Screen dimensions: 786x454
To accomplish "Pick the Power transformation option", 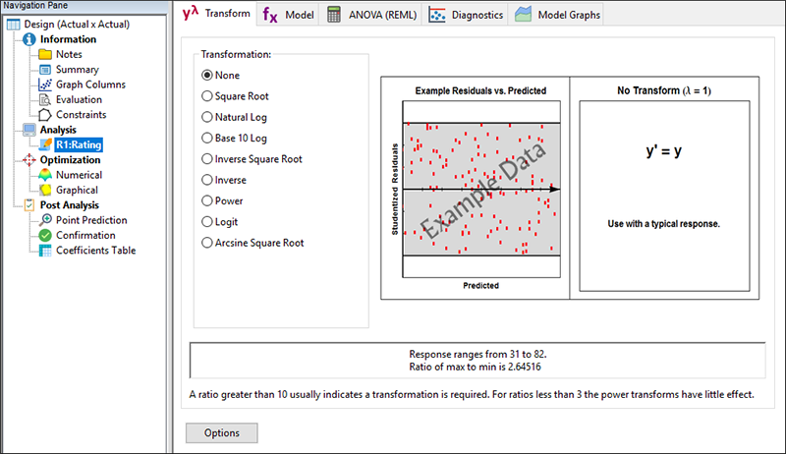I will click(206, 200).
